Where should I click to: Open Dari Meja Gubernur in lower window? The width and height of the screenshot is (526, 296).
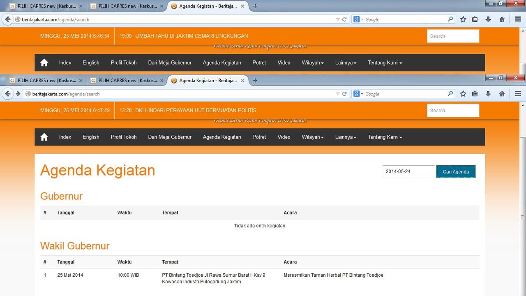[170, 137]
